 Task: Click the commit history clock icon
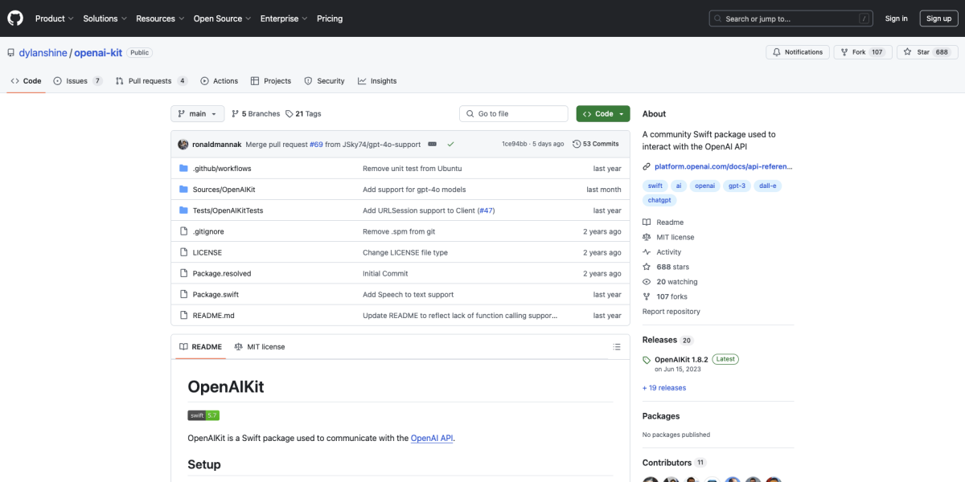tap(575, 143)
